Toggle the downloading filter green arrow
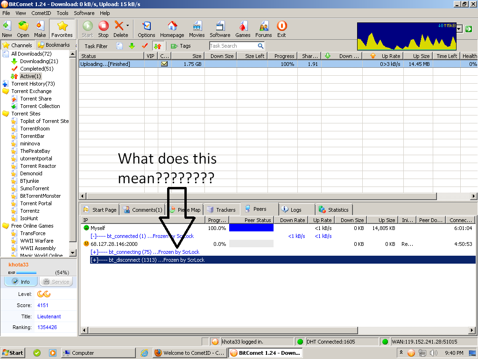Viewport: 478px width, 359px height. point(132,46)
